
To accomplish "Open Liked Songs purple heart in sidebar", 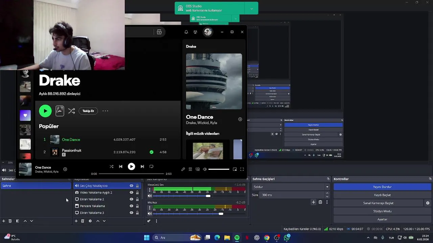I will [x=25, y=115].
